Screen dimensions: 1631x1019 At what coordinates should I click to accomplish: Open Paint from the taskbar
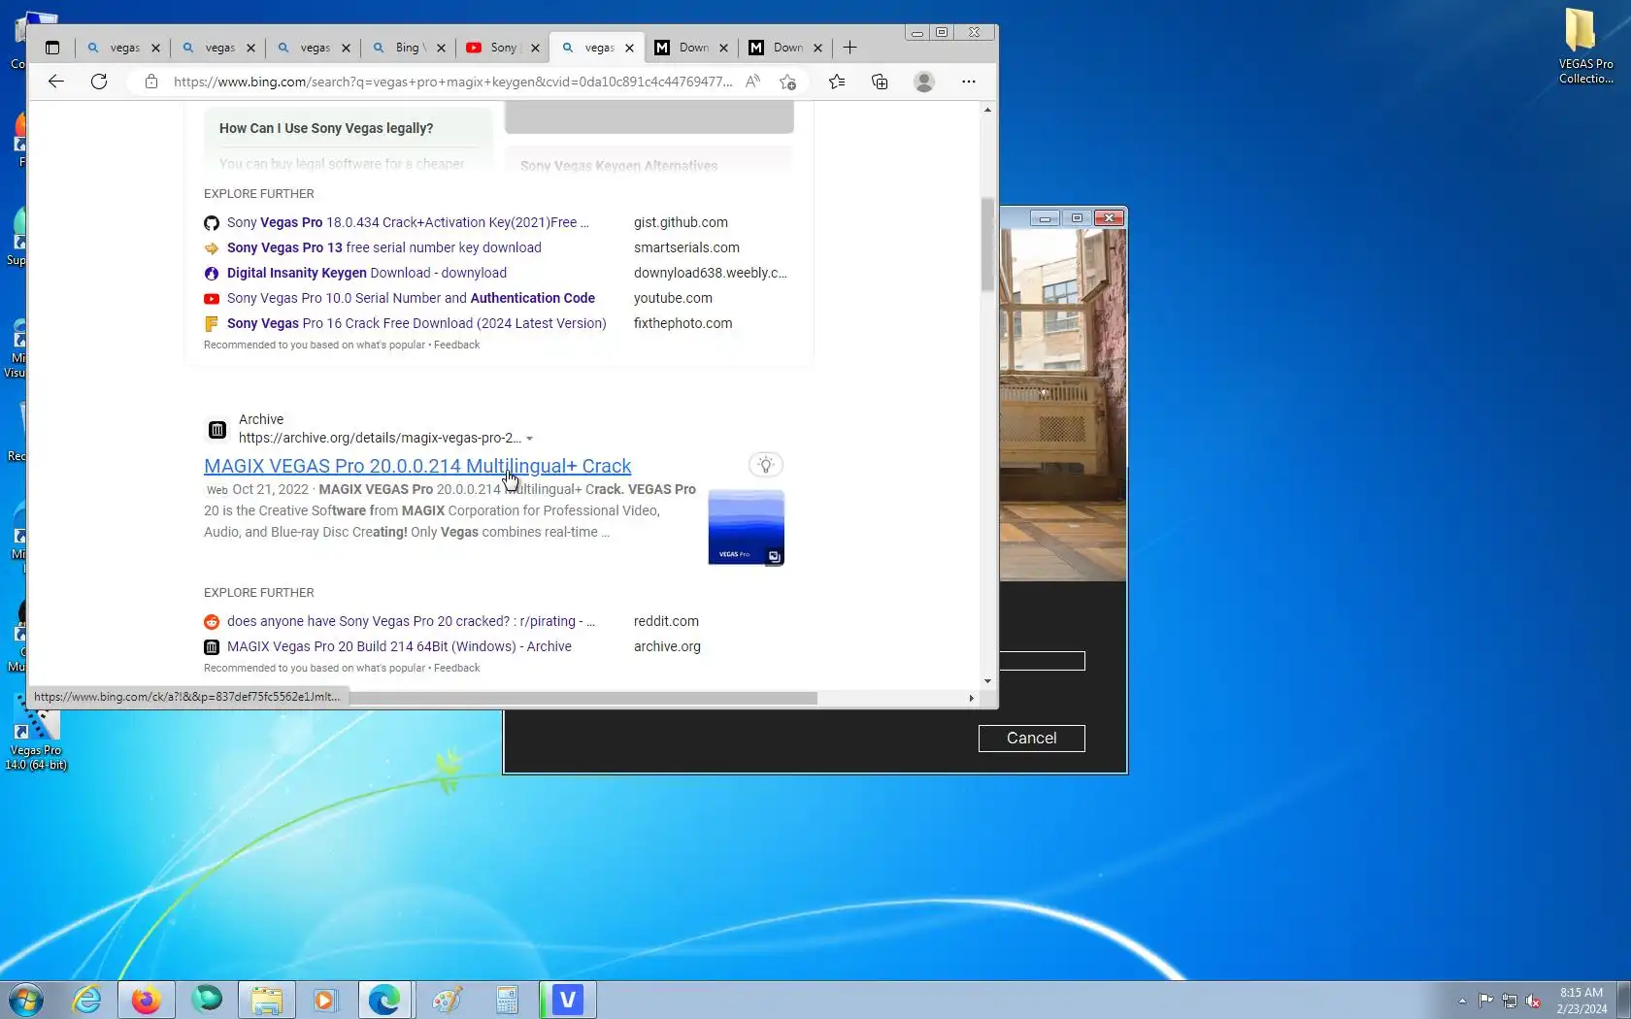pos(447,1000)
